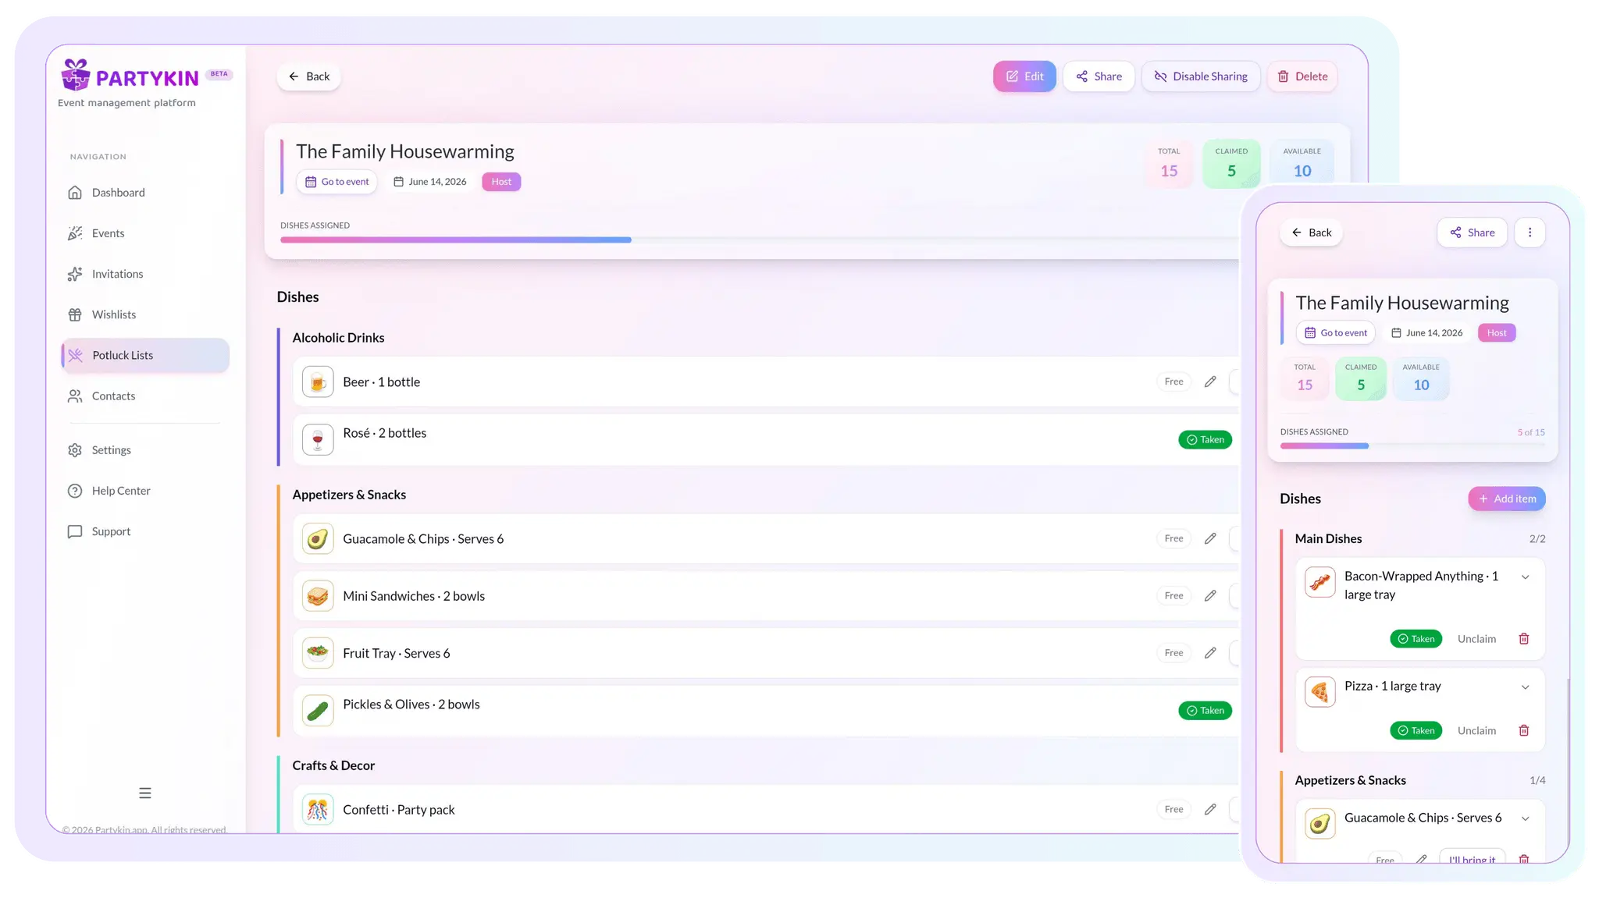Click Taken badge on Pickles & Olives
This screenshot has width=1599, height=898.
click(1205, 711)
